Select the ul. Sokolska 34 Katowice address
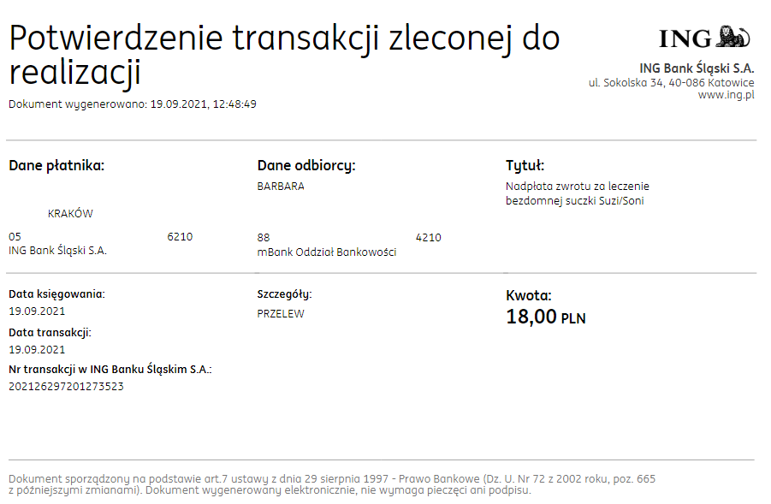771x504 pixels. [x=671, y=83]
